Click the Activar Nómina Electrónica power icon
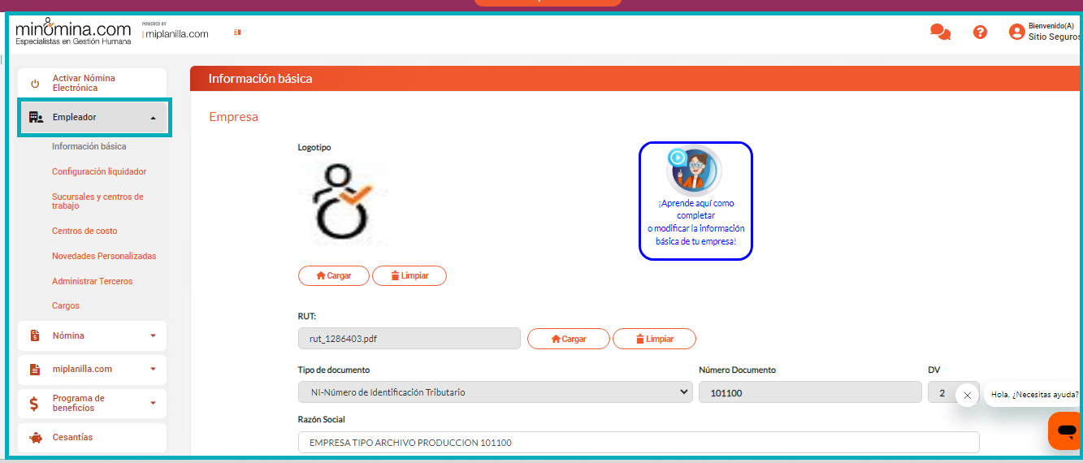Screen dimensions: 1083x463 (35, 84)
